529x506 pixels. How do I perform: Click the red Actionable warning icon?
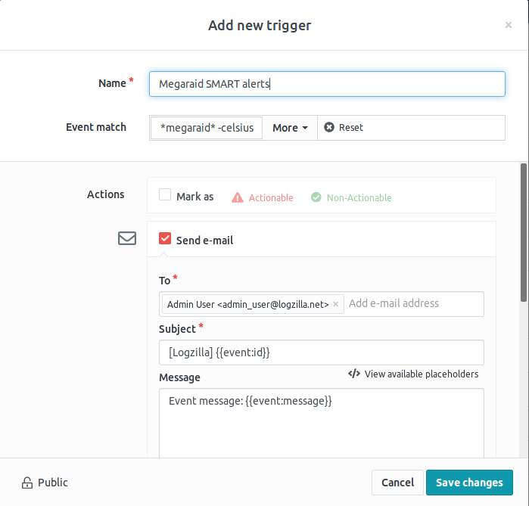238,197
